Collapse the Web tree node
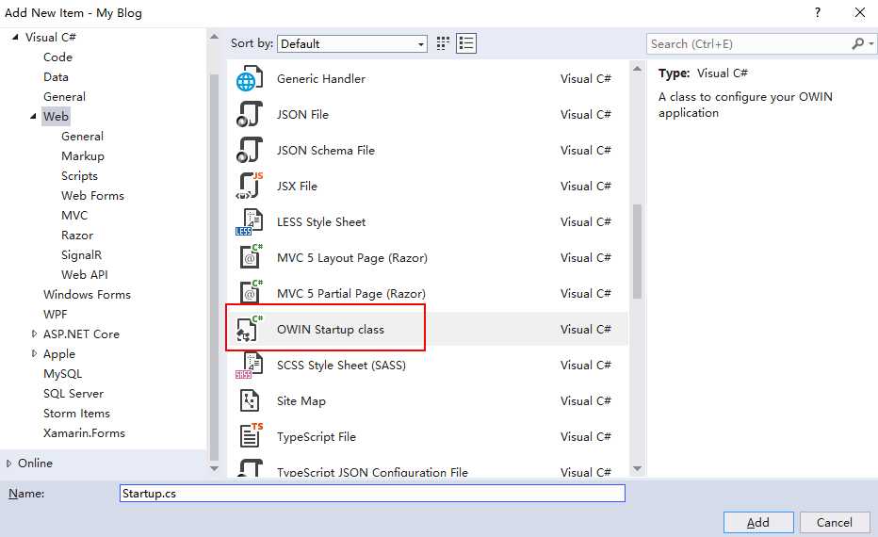The height and width of the screenshot is (537, 878). click(x=33, y=117)
